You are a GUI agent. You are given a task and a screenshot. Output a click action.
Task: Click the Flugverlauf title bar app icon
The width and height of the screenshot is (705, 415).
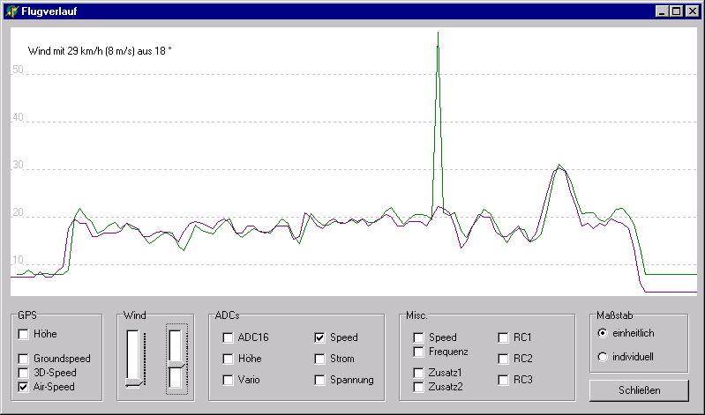point(11,11)
